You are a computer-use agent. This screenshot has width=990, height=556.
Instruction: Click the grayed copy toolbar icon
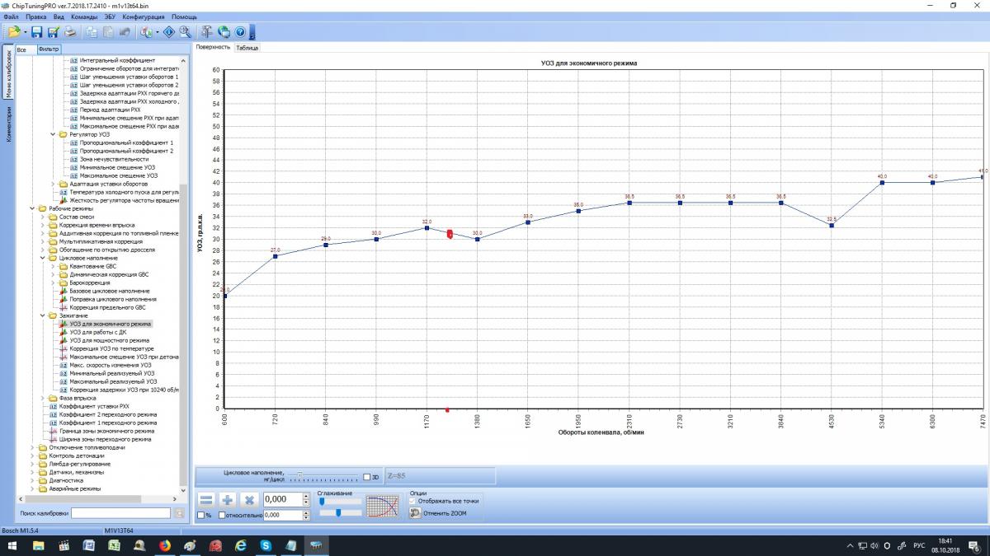91,32
